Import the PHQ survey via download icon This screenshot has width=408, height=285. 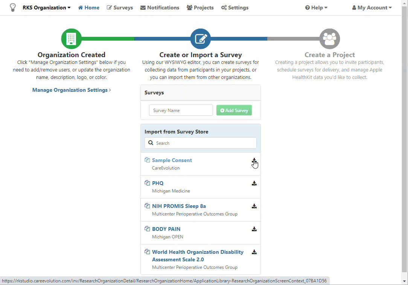click(x=254, y=183)
